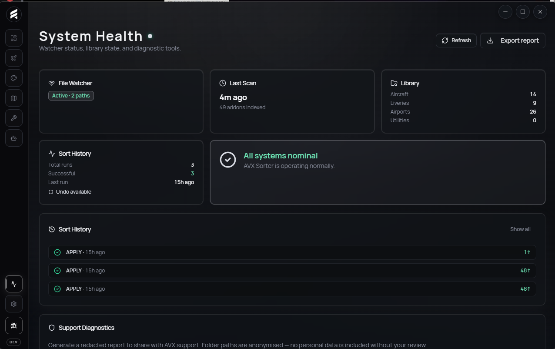555x349 pixels.
Task: Open the map section in sidebar
Action: click(14, 98)
